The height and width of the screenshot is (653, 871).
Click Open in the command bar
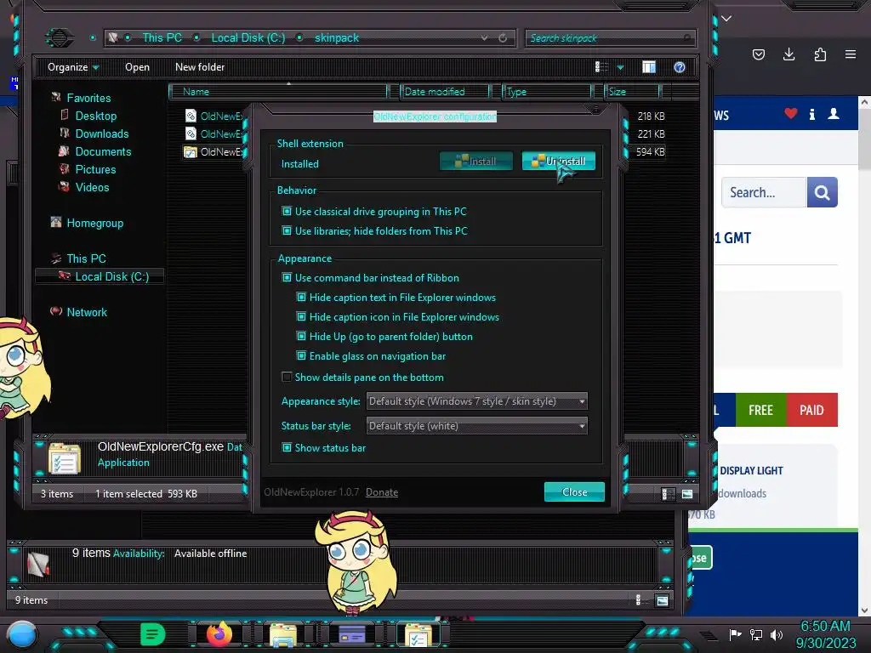point(137,67)
